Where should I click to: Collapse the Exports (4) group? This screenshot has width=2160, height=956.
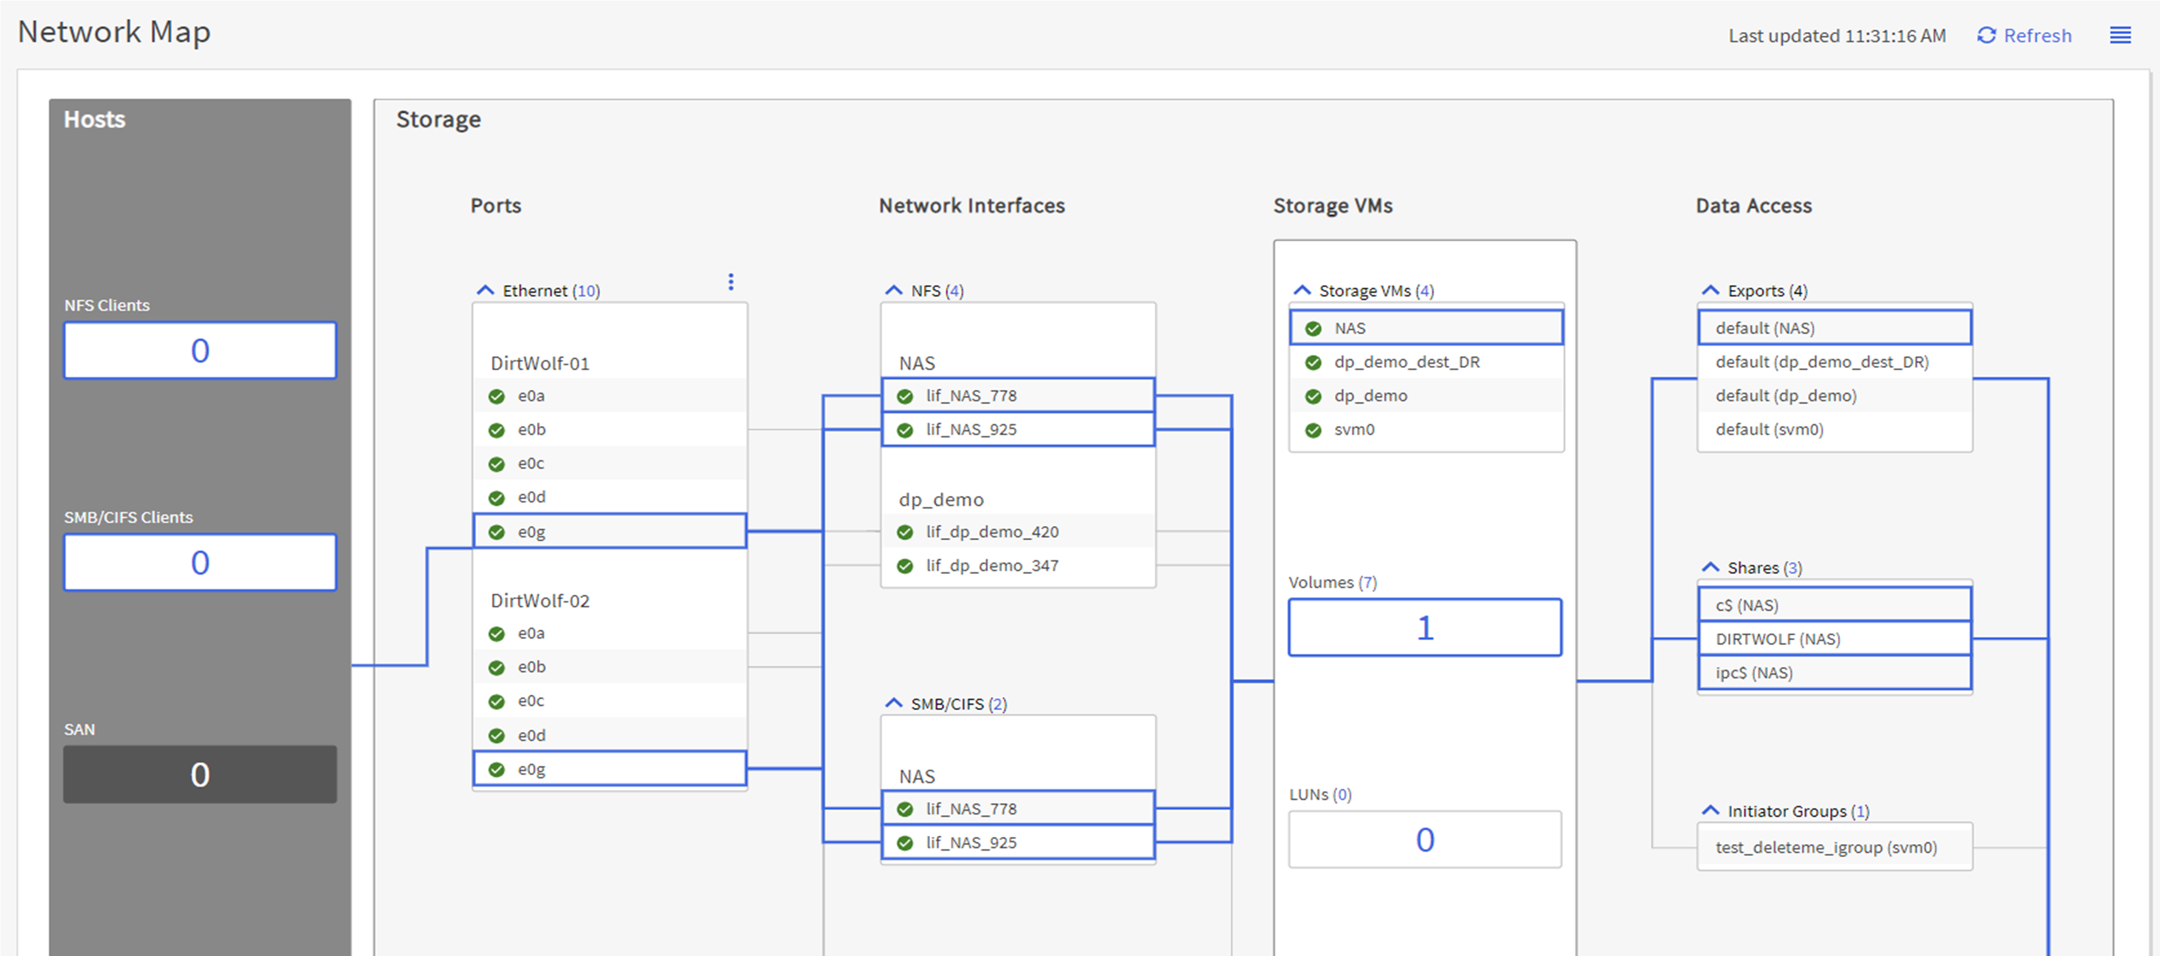point(1711,290)
